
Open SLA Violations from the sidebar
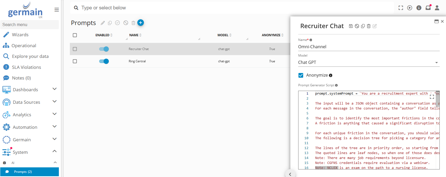26,67
